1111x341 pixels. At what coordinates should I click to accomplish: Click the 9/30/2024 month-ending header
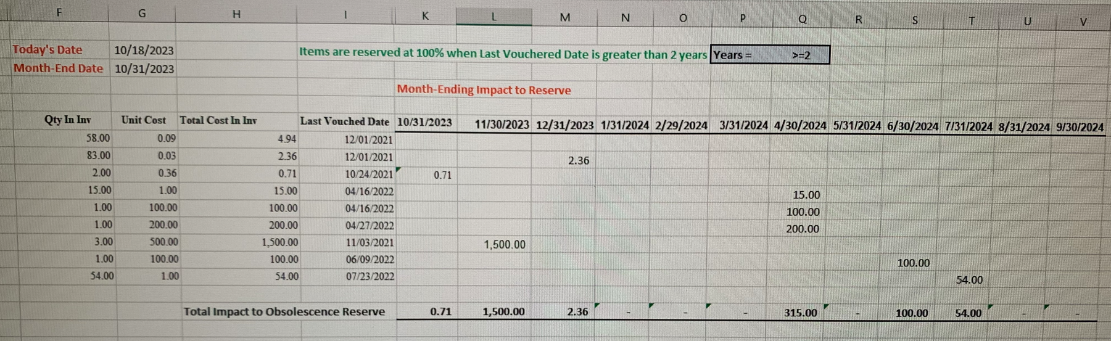(1080, 128)
